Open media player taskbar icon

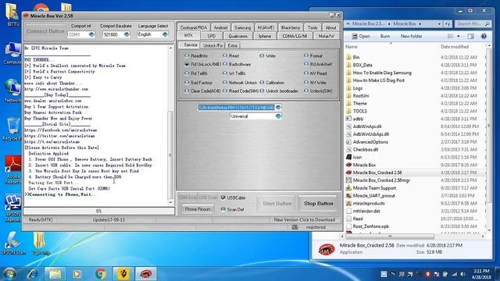tap(77, 274)
